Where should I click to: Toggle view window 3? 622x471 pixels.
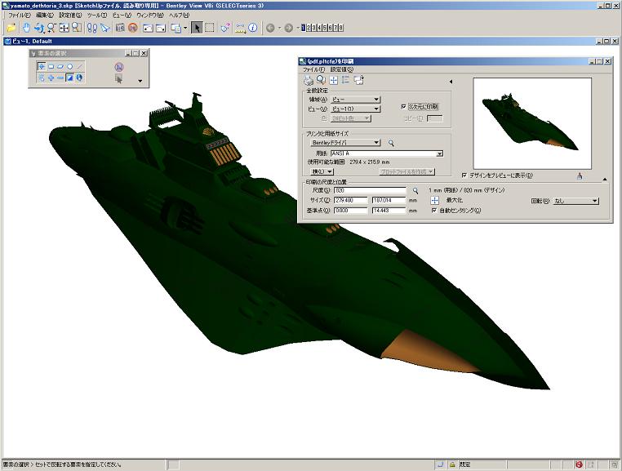click(x=313, y=28)
